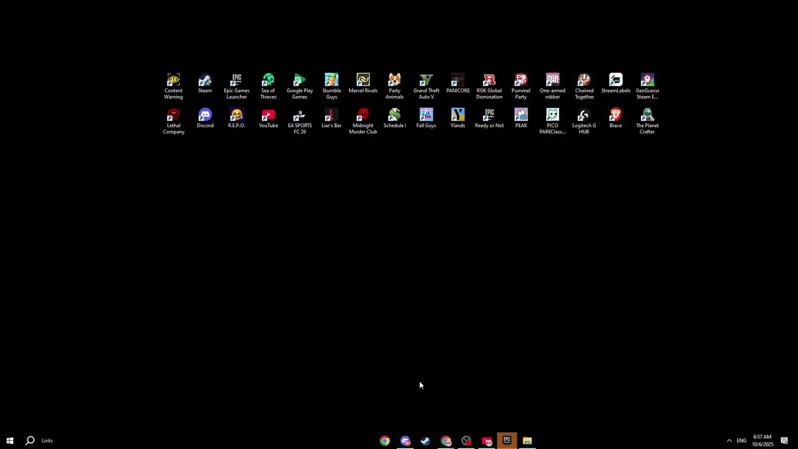
Task: Open File Explorer from the taskbar
Action: click(527, 441)
